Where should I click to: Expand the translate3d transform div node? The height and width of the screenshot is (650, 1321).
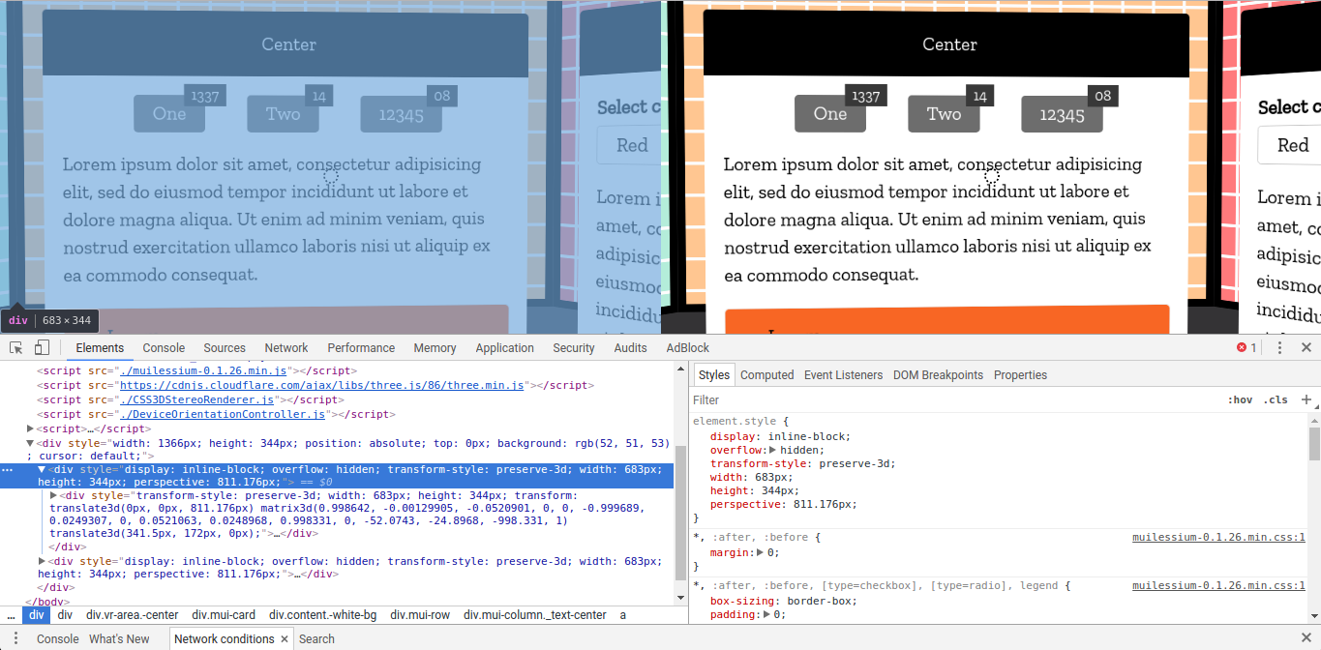54,495
